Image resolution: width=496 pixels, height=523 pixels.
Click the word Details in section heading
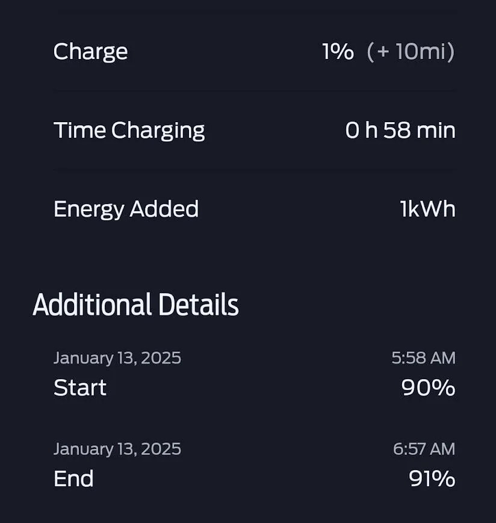point(199,304)
